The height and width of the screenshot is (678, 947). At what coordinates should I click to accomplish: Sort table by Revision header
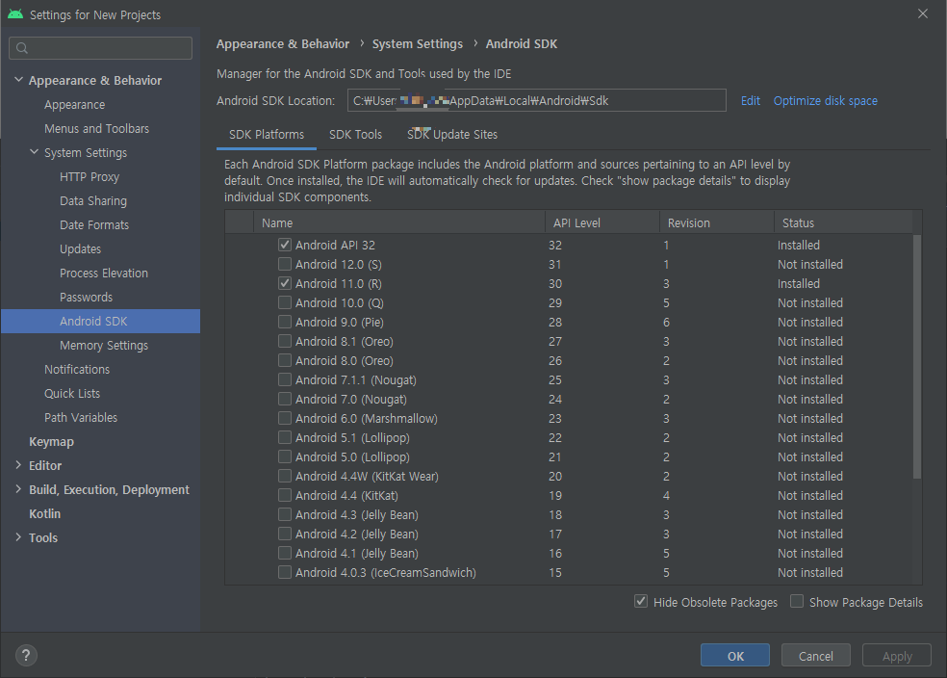717,222
